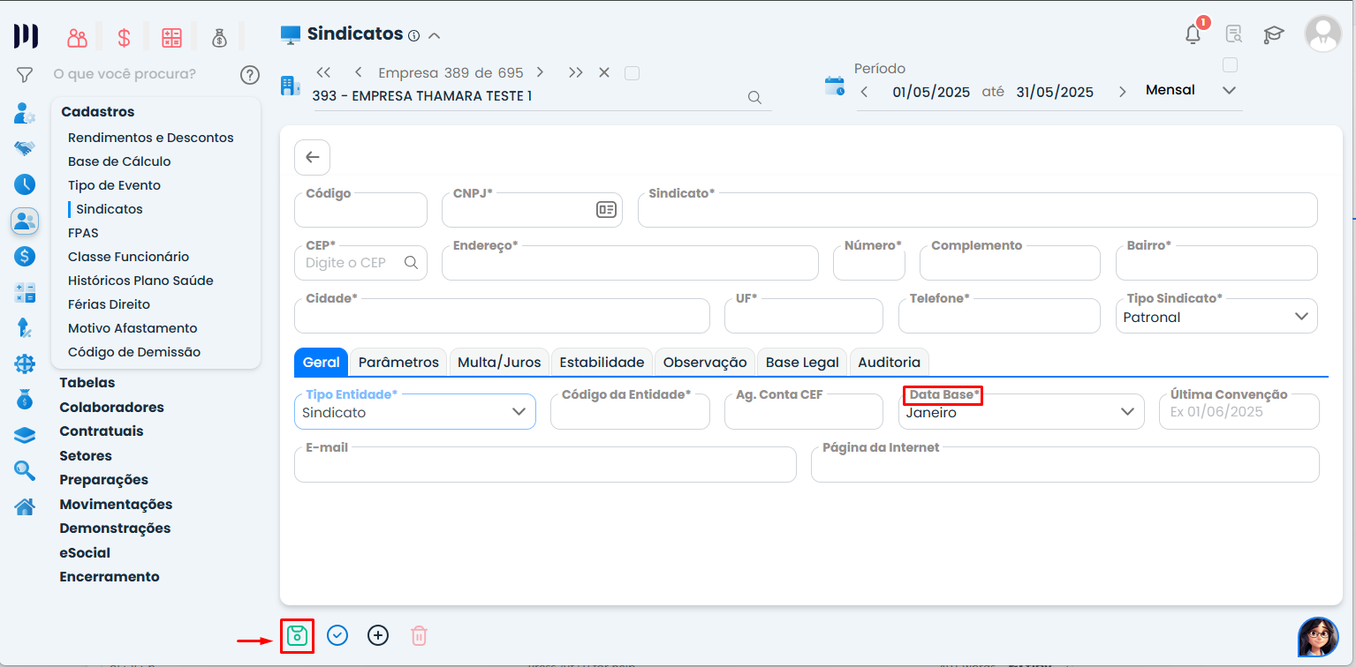Open the Data Base month dropdown
This screenshot has height=667, width=1356.
(1126, 412)
